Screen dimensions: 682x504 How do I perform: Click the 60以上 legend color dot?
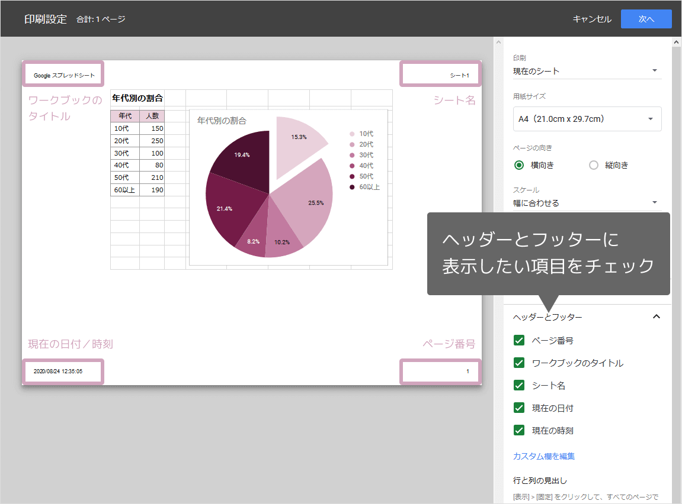[x=352, y=187]
